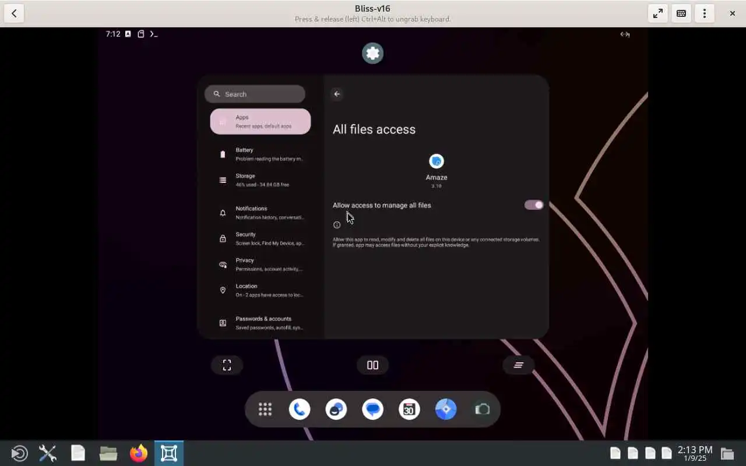Open the Battery settings category
The image size is (746, 466).
(x=261, y=154)
